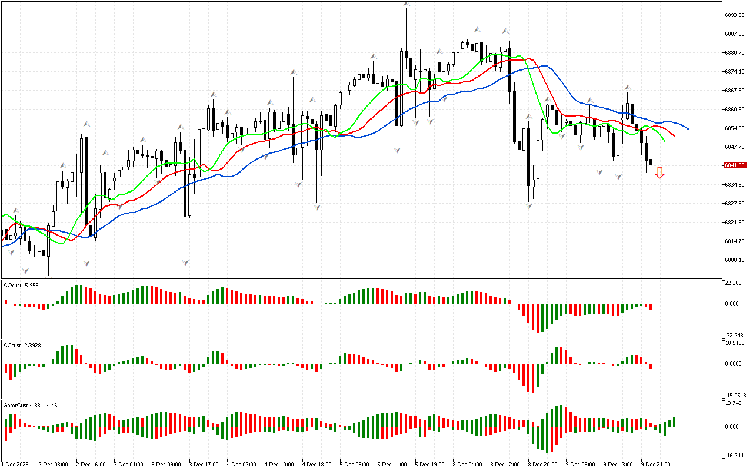This screenshot has width=753, height=471.
Task: Click the red down arrow signal marker
Action: 660,173
